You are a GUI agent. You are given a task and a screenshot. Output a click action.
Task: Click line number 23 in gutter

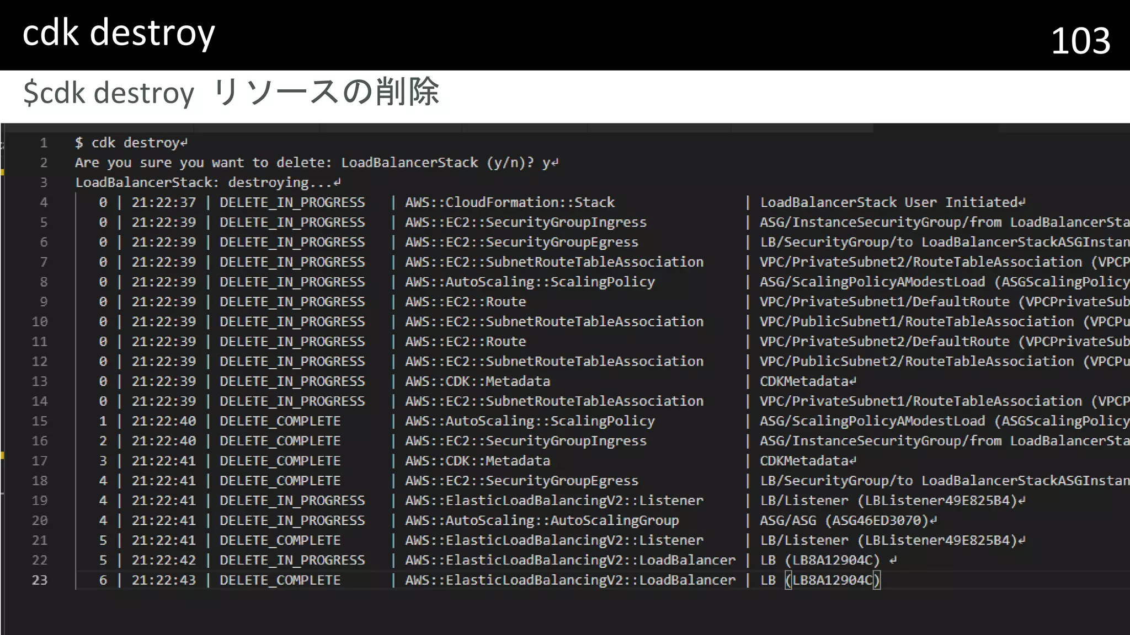pyautogui.click(x=40, y=579)
